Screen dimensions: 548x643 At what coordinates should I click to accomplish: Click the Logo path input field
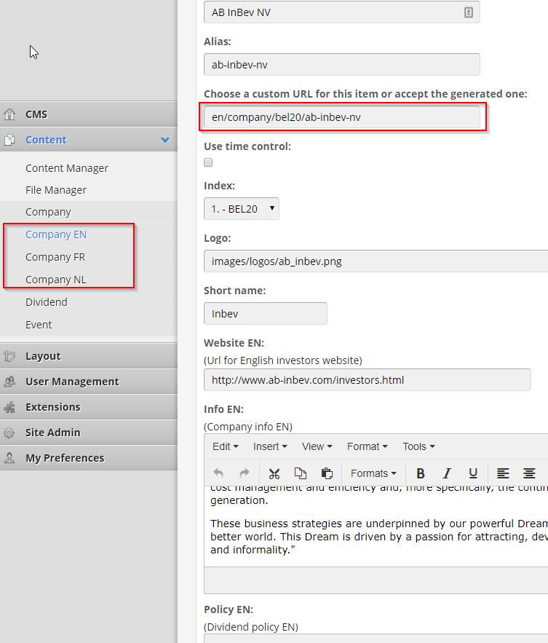pyautogui.click(x=376, y=261)
